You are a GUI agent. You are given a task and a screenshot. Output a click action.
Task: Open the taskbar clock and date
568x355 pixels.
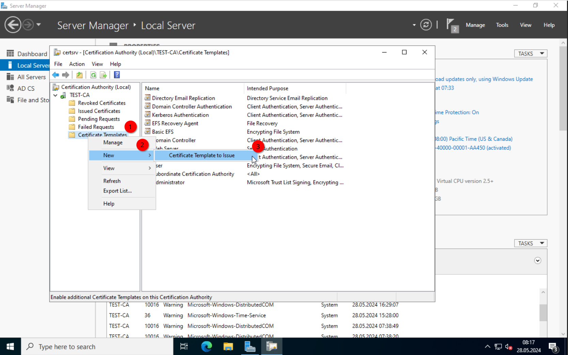point(528,346)
